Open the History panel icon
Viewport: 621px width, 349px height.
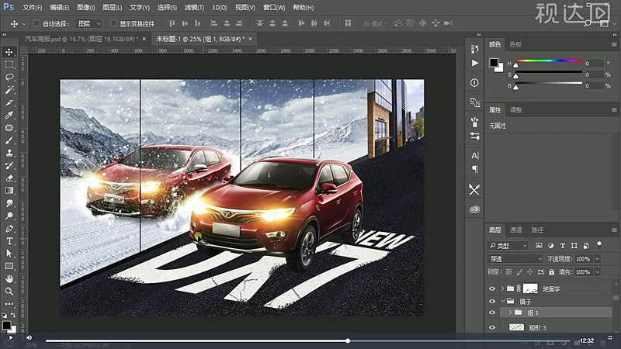(x=474, y=49)
